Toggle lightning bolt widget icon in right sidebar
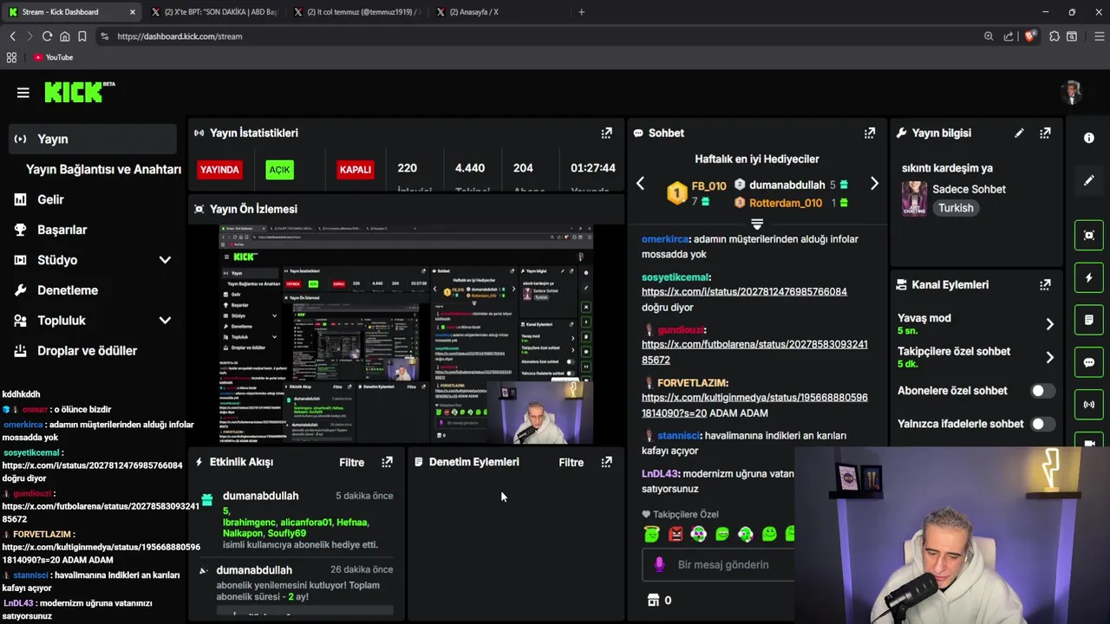Image resolution: width=1110 pixels, height=624 pixels. [x=1089, y=277]
